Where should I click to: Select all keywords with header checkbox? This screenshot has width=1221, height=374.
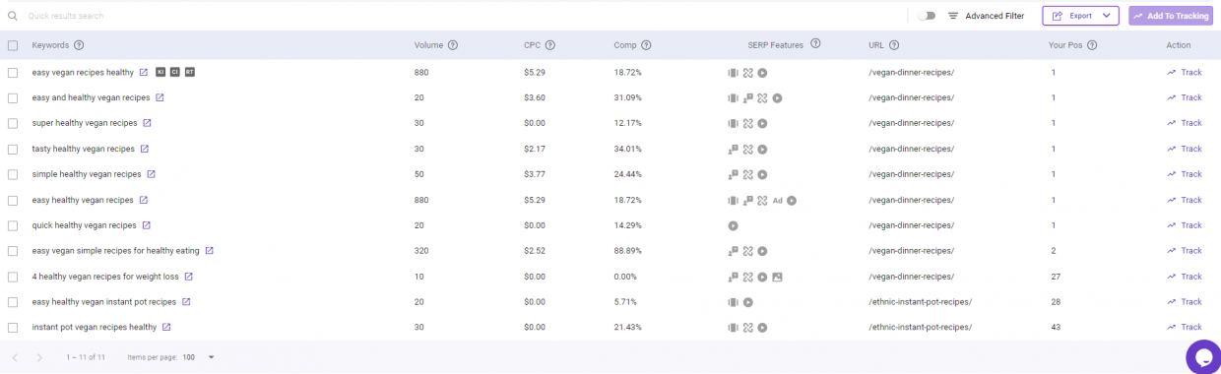13,45
